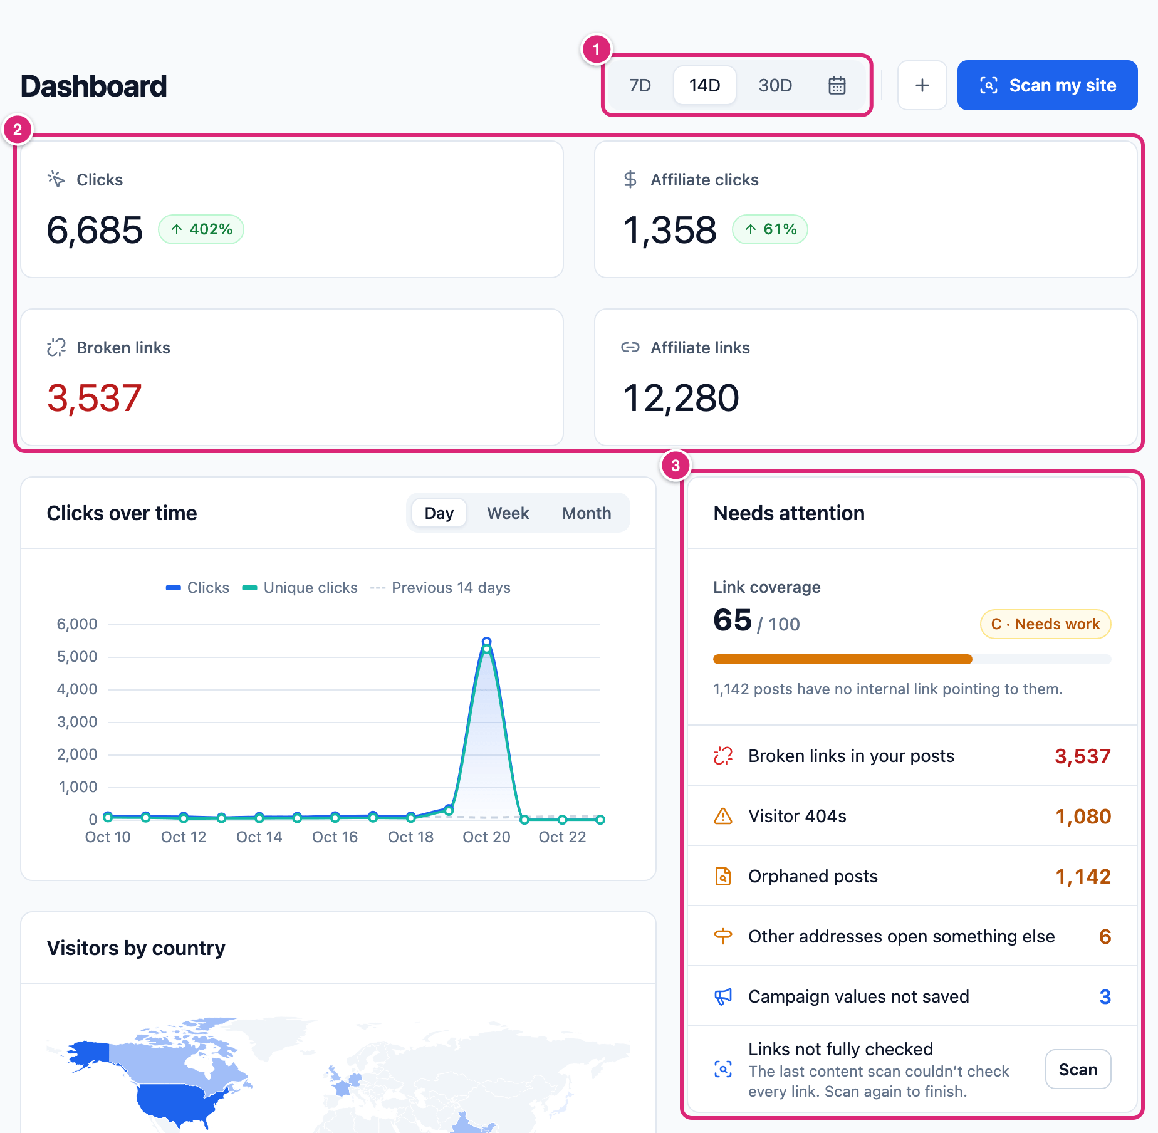Image resolution: width=1158 pixels, height=1133 pixels.
Task: Click the Visitors by country heading
Action: [136, 948]
